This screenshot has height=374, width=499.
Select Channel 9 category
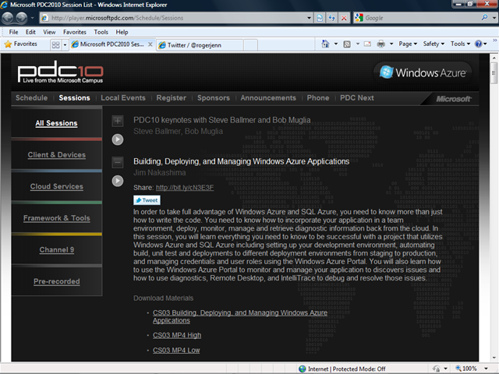pos(57,250)
